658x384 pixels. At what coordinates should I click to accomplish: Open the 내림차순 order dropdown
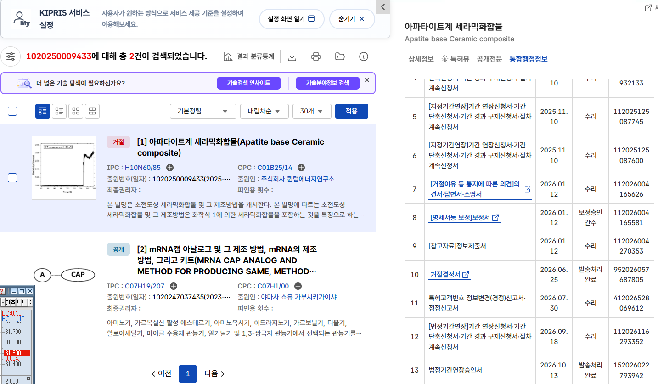coord(264,111)
